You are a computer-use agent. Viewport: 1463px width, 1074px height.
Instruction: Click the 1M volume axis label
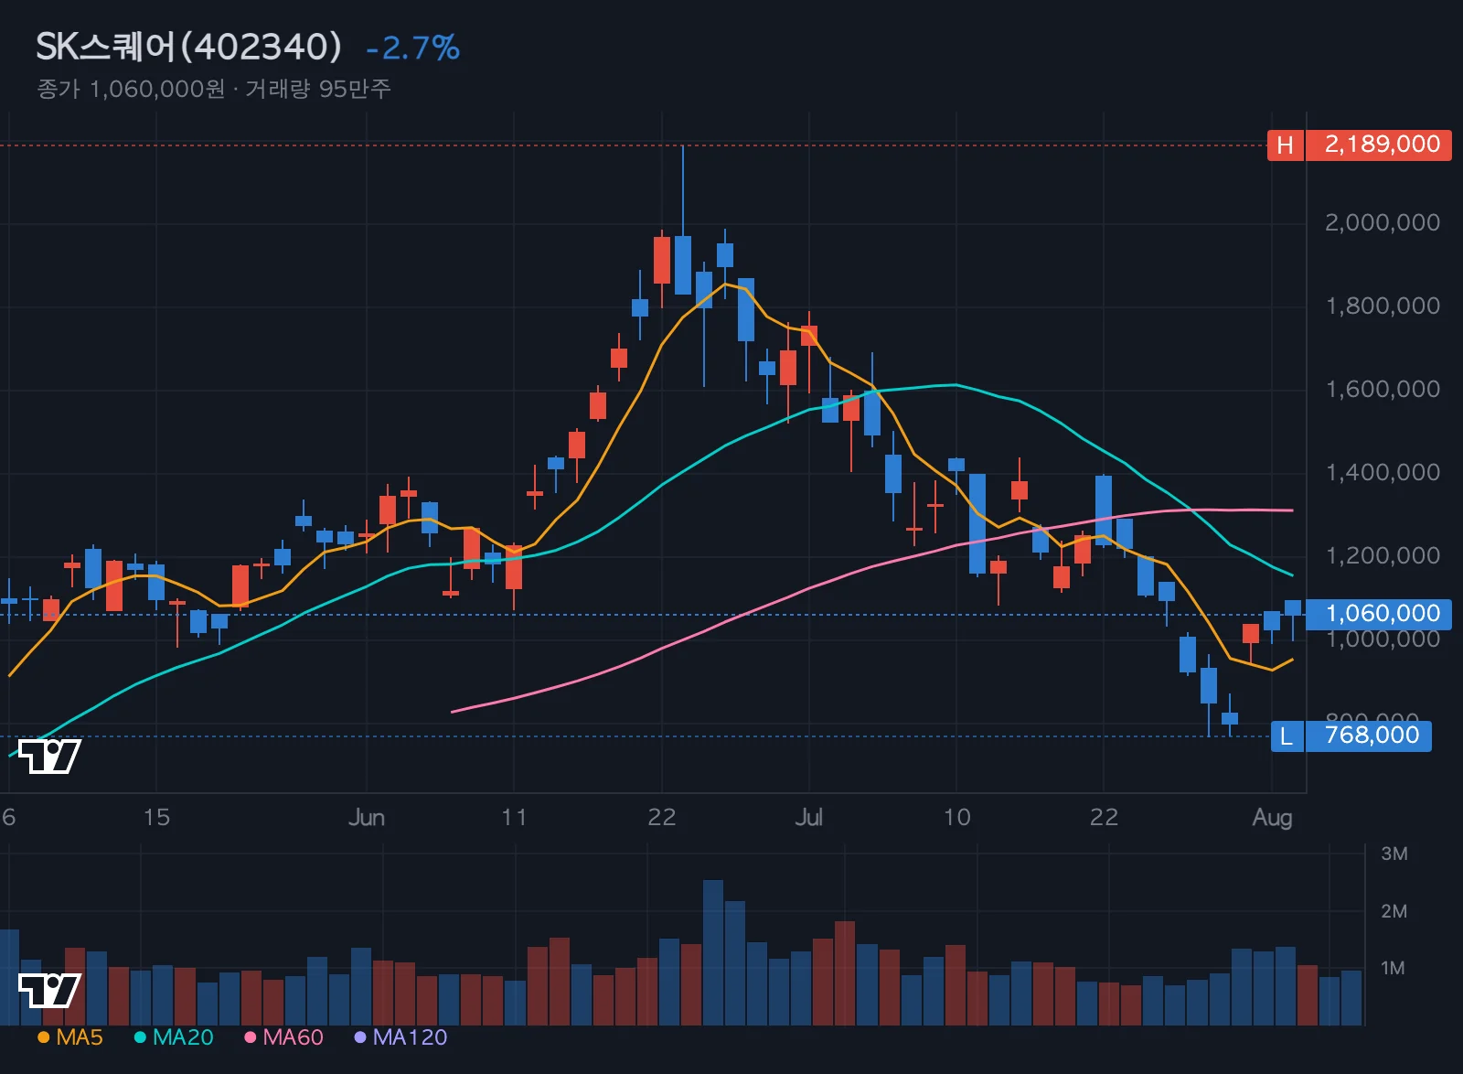click(1394, 968)
